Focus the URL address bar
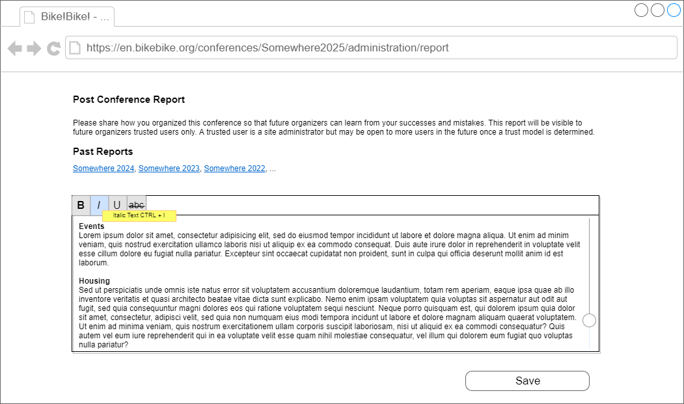The width and height of the screenshot is (684, 404). [x=371, y=47]
